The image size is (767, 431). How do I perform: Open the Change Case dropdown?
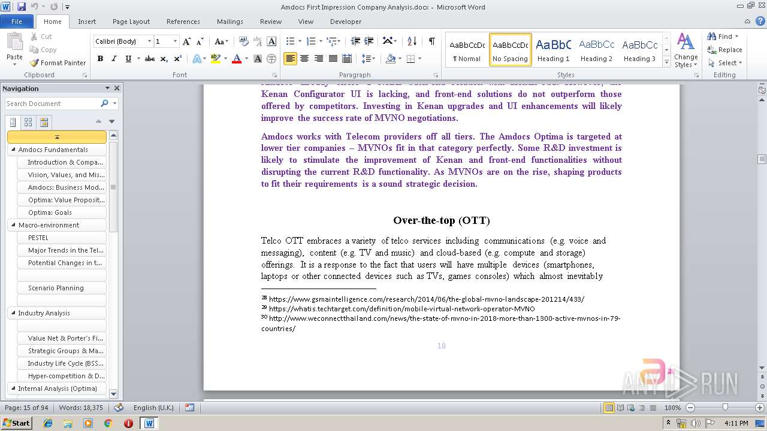click(221, 41)
